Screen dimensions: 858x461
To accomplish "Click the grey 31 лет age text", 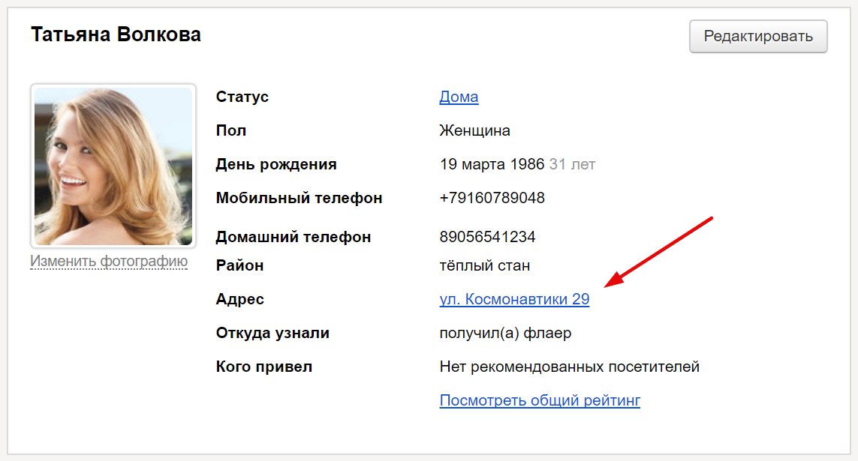I will point(572,164).
